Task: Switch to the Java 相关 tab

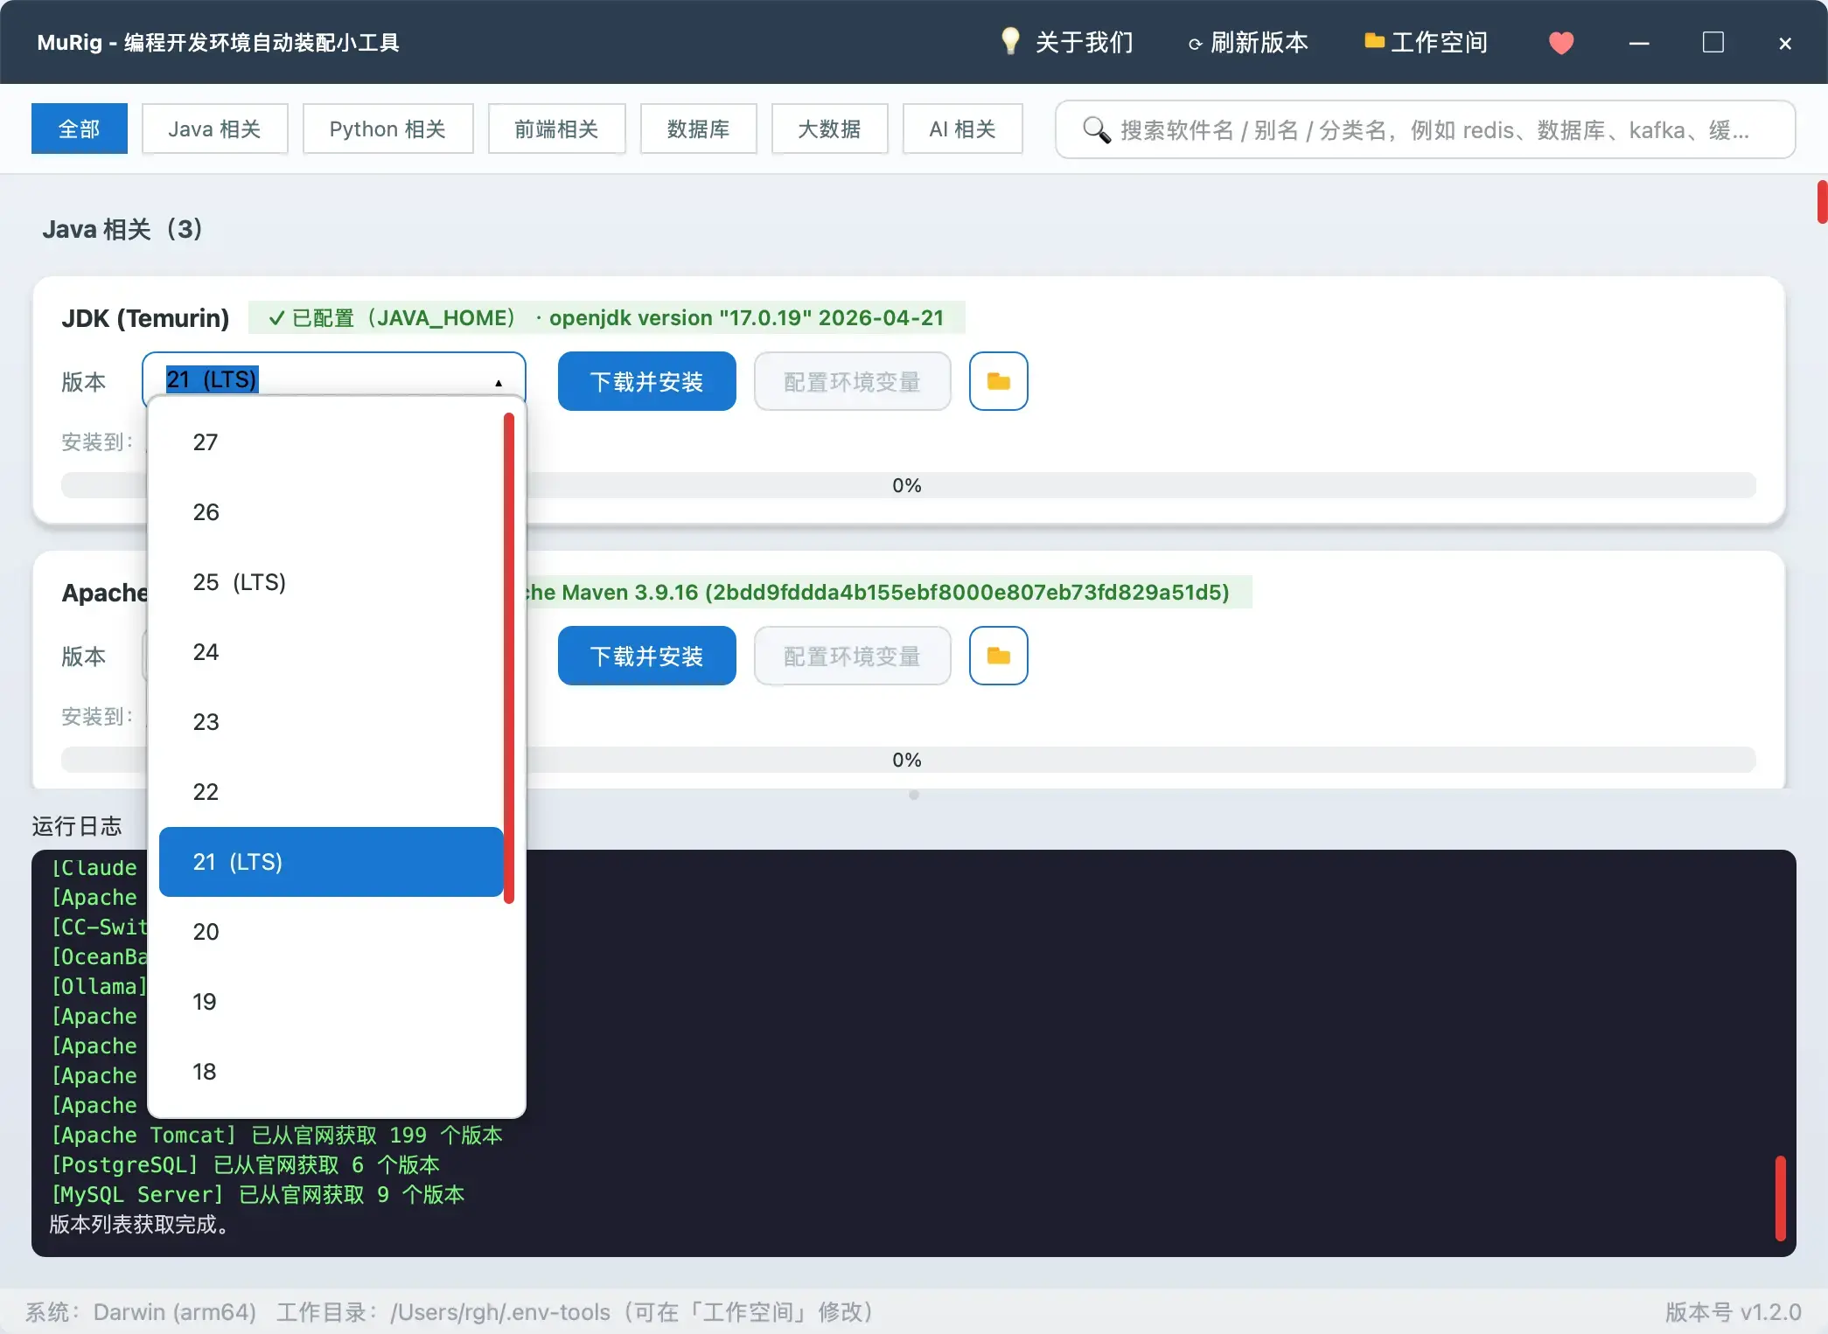Action: (x=214, y=129)
